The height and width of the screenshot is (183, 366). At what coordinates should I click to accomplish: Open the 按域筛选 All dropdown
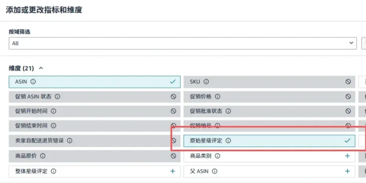(x=183, y=43)
